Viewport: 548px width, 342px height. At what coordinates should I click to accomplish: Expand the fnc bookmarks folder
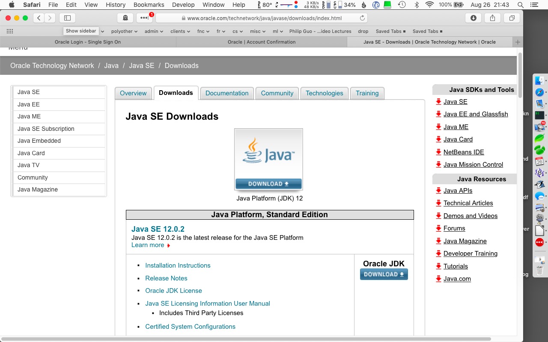click(203, 31)
